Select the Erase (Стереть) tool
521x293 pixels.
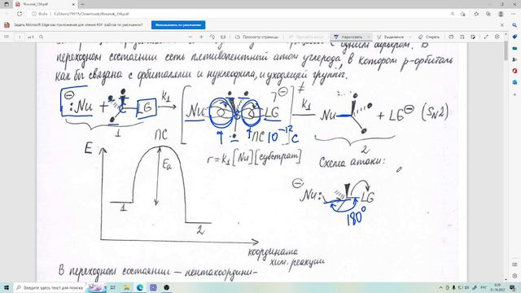pos(429,37)
